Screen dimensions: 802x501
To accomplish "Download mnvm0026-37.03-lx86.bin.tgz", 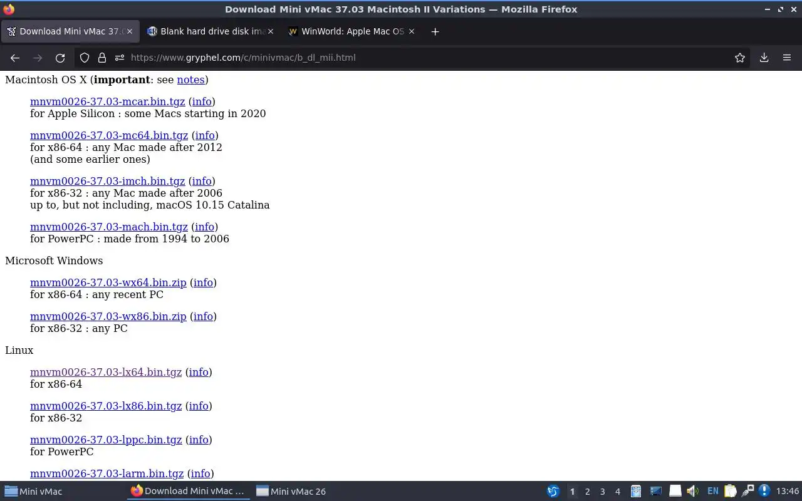I will point(106,406).
